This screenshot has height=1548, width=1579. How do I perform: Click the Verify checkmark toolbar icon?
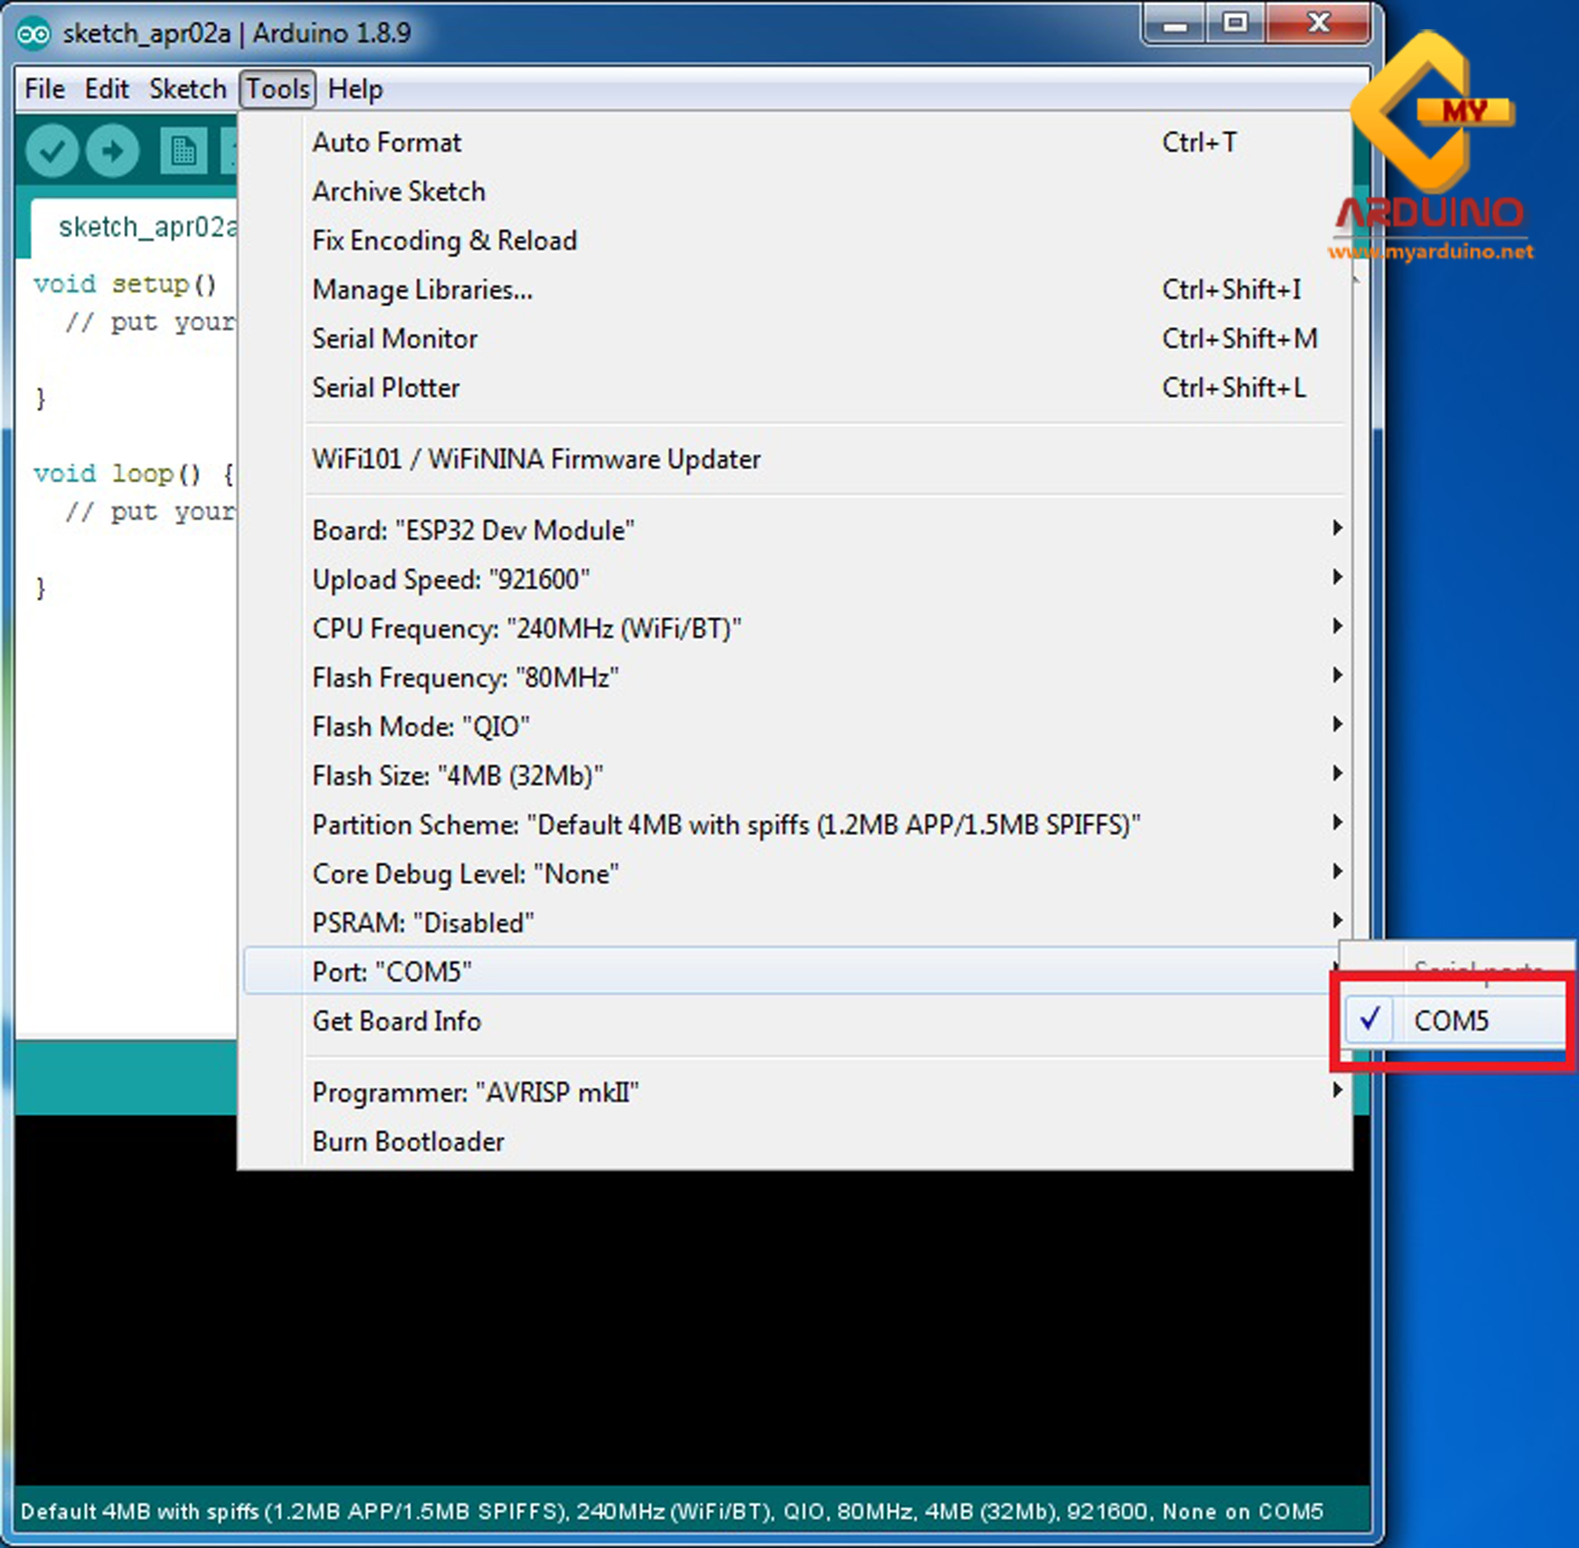click(51, 151)
